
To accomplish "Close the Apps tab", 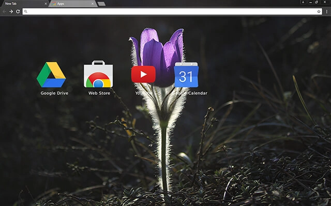I will [x=93, y=4].
